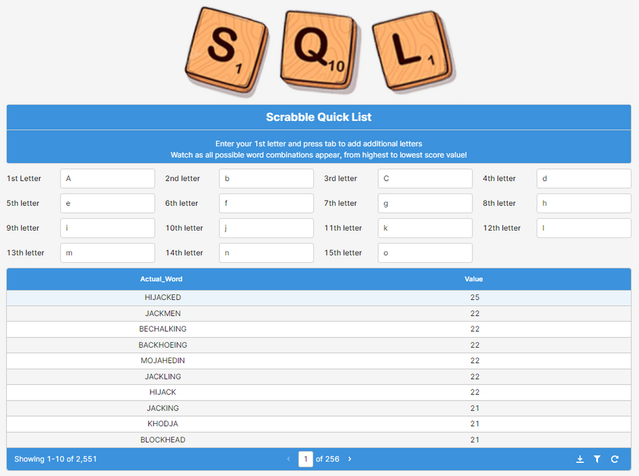Click the 9th letter input containing i

click(x=107, y=228)
